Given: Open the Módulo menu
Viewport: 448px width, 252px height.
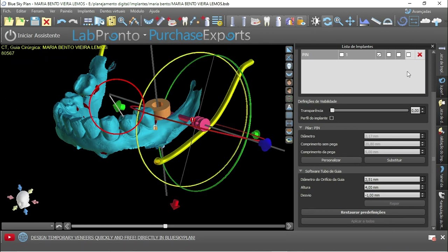Looking at the screenshot, I should click(x=137, y=11).
